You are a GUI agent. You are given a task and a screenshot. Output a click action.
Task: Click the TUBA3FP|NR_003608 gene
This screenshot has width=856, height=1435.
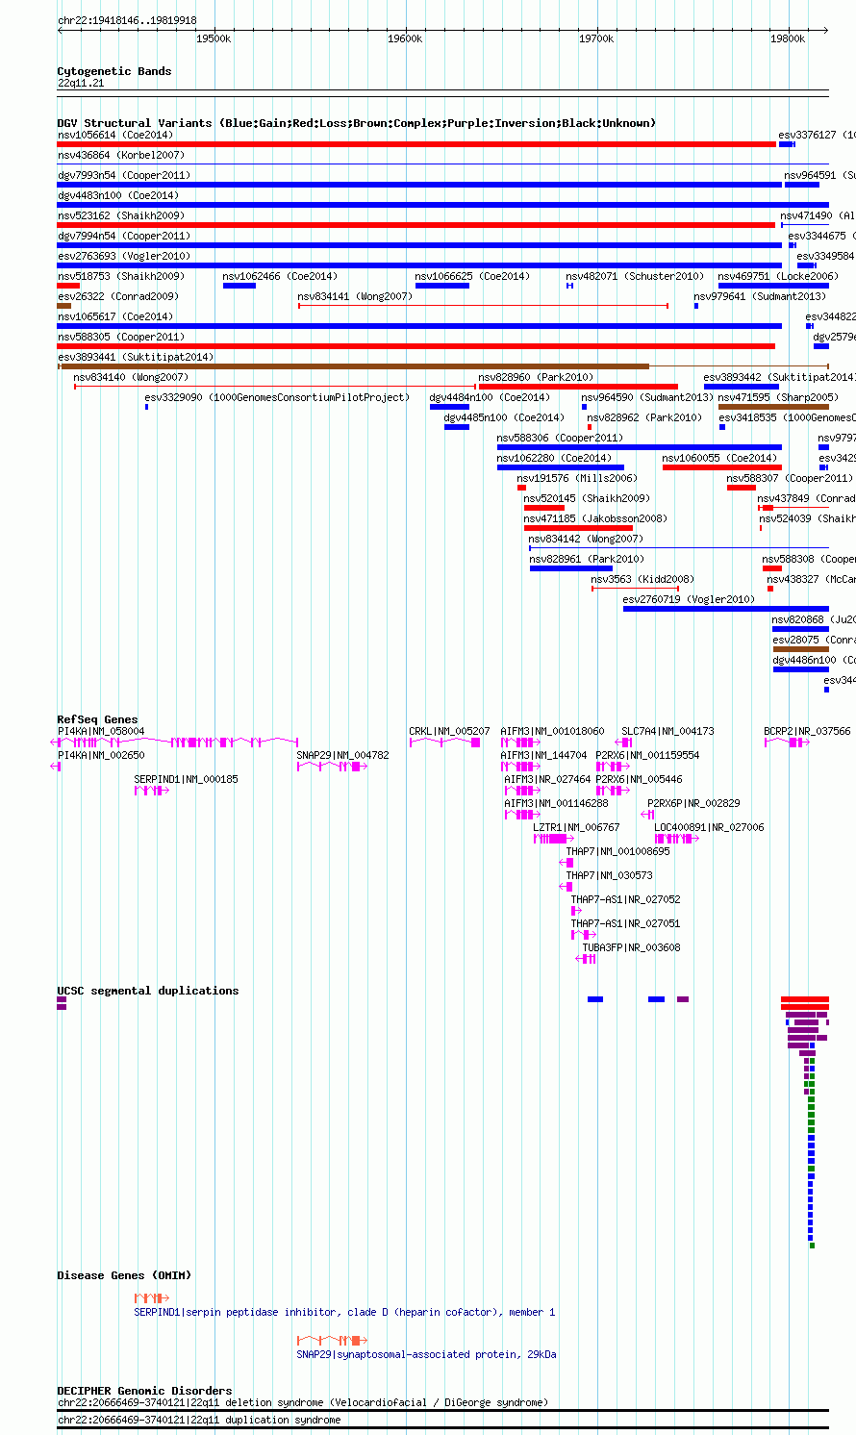[588, 959]
